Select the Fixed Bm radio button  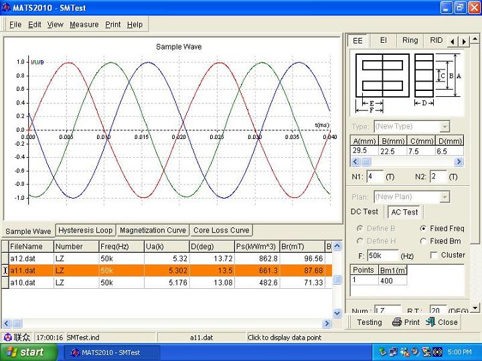[x=423, y=241]
